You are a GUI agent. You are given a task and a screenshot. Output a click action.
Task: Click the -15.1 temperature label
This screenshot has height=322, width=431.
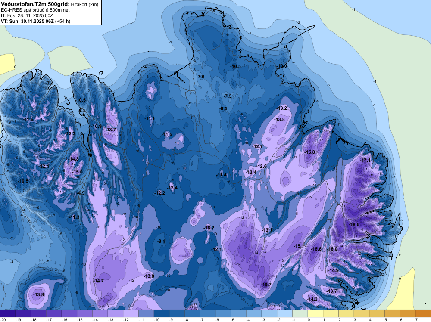pyautogui.click(x=299, y=246)
